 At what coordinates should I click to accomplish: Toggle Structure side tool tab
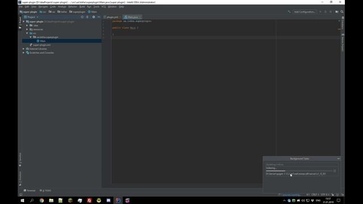pyautogui.click(x=20, y=178)
